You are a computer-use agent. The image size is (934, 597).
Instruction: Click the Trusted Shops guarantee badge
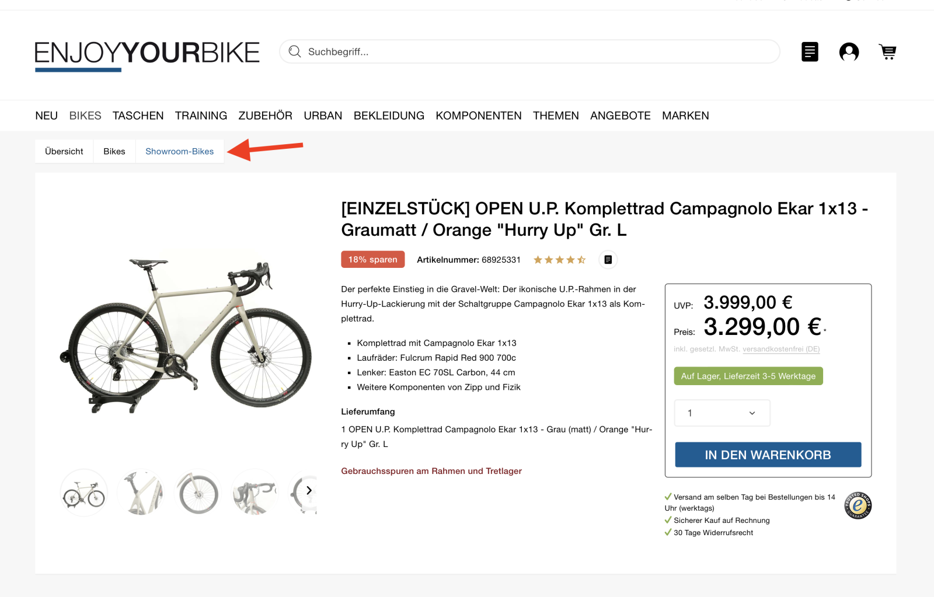pyautogui.click(x=858, y=505)
